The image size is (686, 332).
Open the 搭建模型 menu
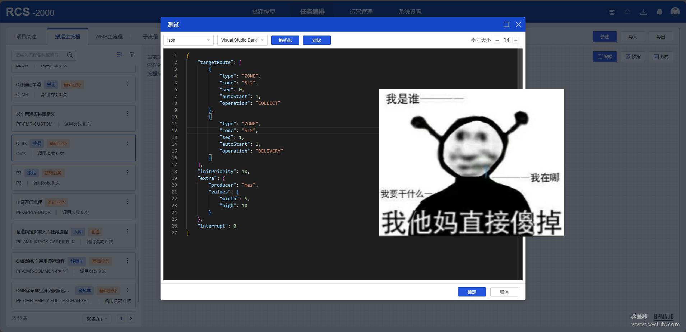(264, 12)
